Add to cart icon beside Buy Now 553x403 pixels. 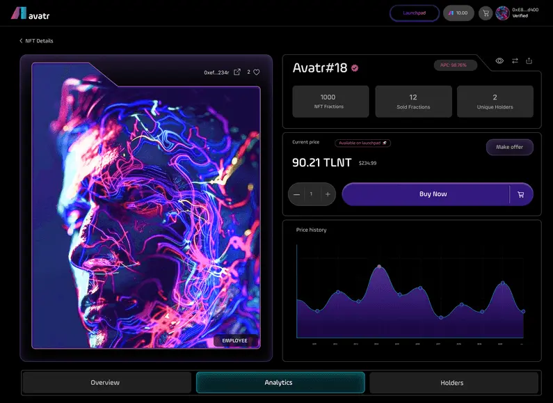[x=521, y=195]
